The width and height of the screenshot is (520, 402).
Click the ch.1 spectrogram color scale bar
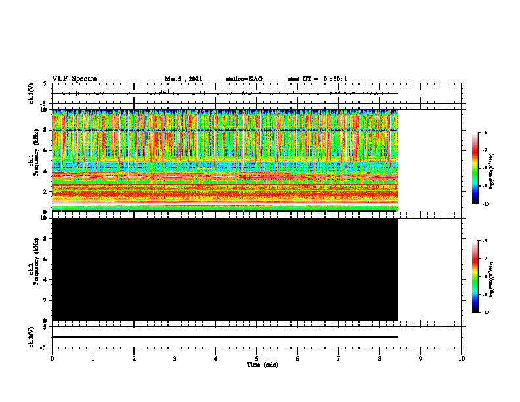click(x=475, y=168)
